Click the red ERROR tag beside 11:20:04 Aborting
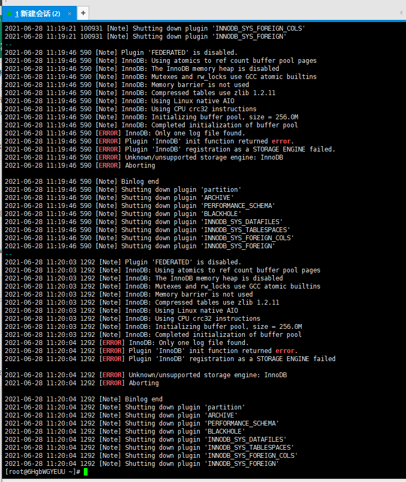406x482 pixels. (112, 383)
